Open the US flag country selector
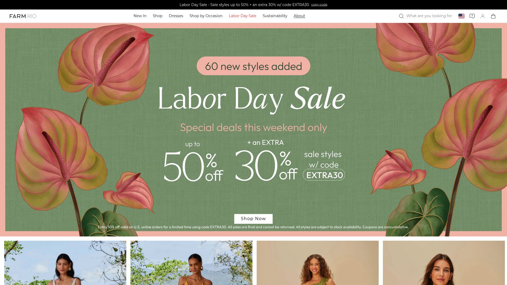Viewport: 507px width, 285px height. pos(462,16)
